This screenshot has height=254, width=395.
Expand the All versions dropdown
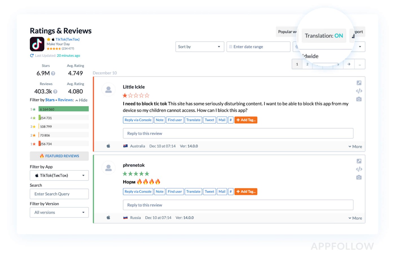tap(59, 212)
